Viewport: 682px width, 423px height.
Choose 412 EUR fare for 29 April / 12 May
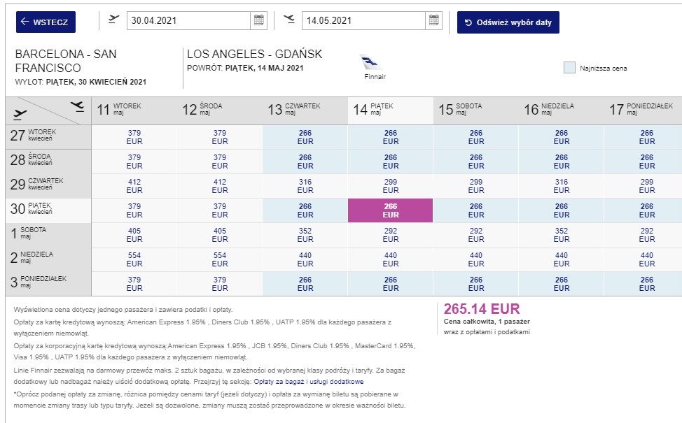tap(220, 186)
